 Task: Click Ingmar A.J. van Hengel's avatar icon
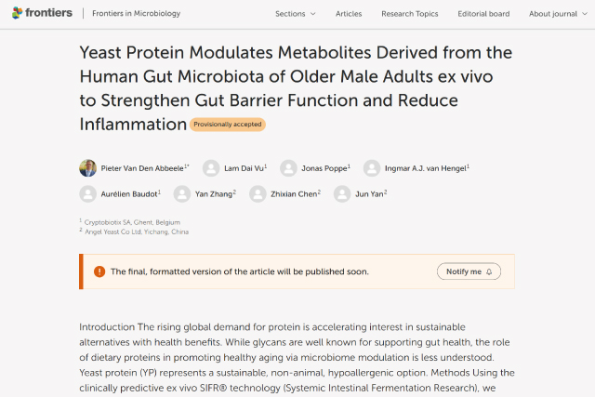point(372,168)
